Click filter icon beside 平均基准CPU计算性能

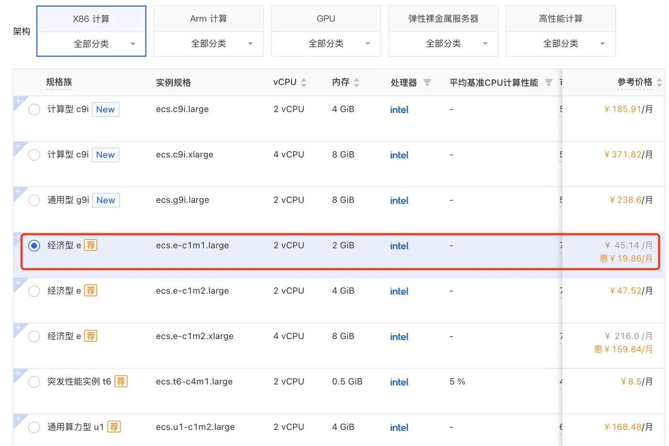[549, 83]
